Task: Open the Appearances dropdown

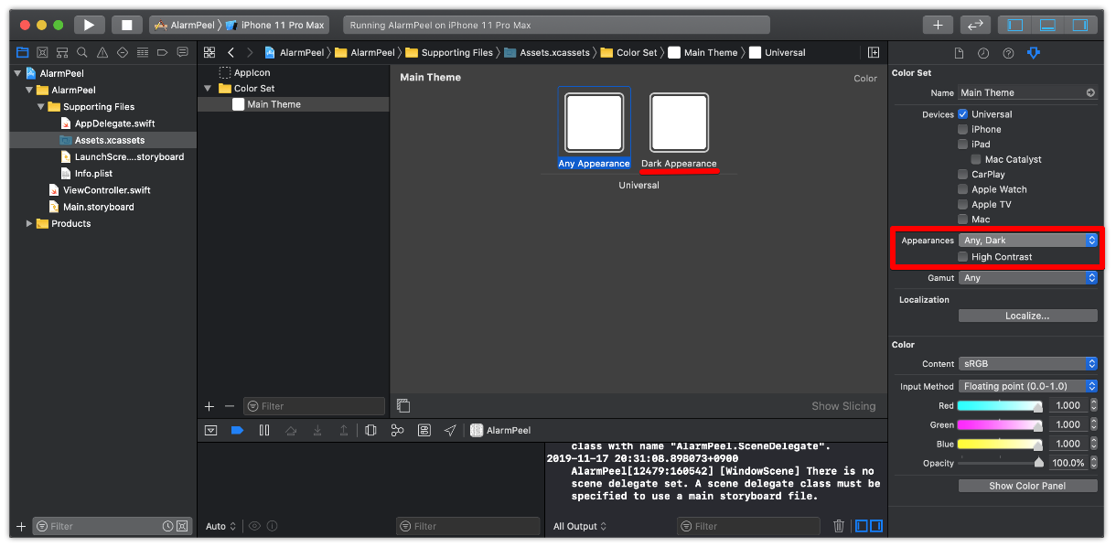Action: tap(1027, 241)
